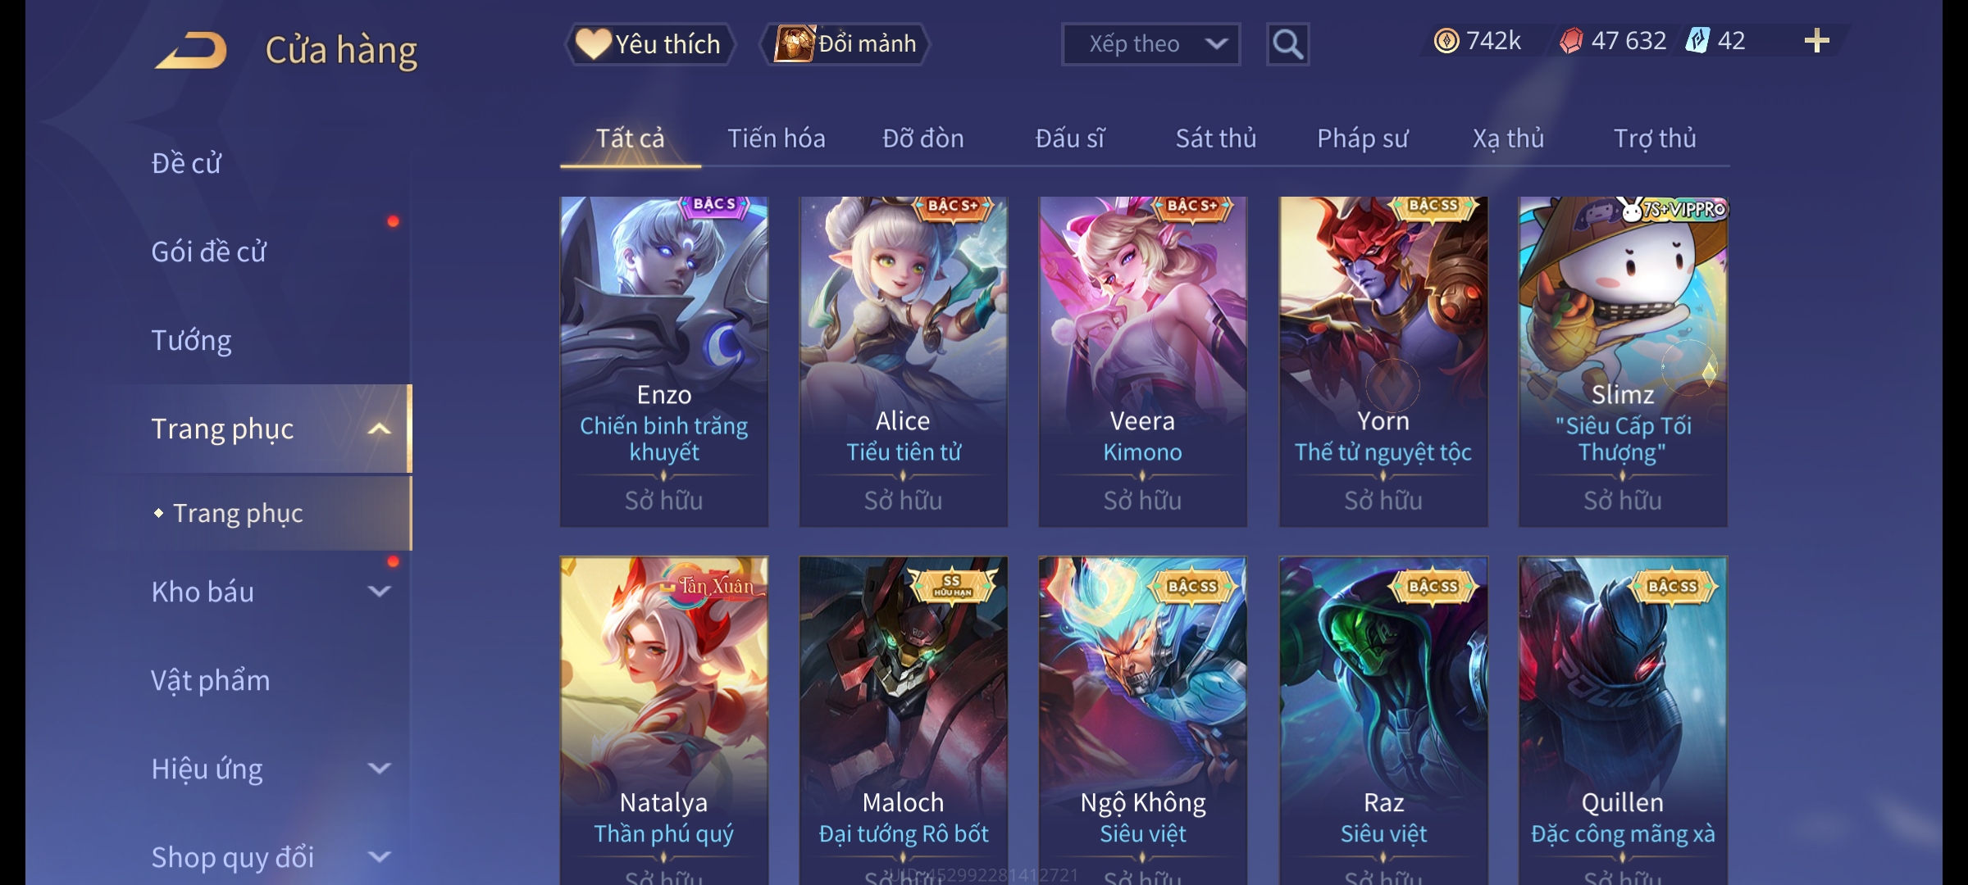This screenshot has width=1968, height=885.
Task: Open the Xếp theo sort dropdown
Action: [1150, 44]
